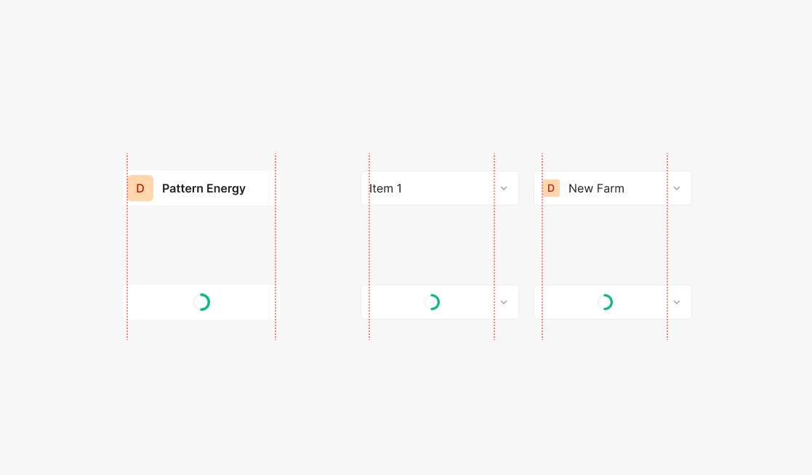Click the small D avatar beside New Farm
Viewport: 812px width, 475px height.
click(x=551, y=188)
